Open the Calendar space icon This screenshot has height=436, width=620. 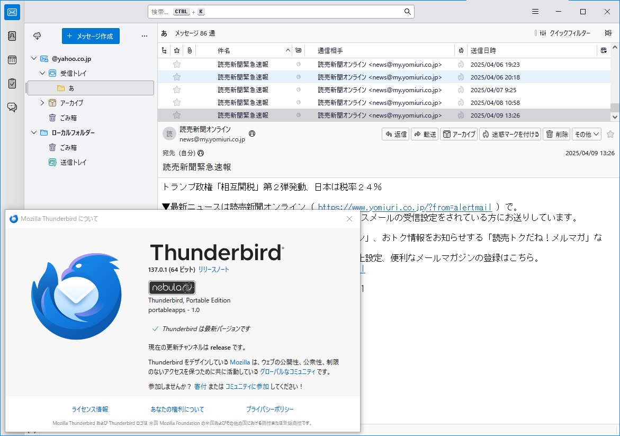[x=12, y=60]
